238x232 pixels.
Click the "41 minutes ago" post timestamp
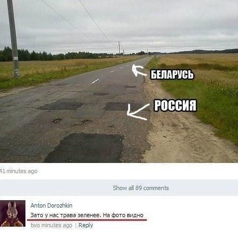click(19, 171)
